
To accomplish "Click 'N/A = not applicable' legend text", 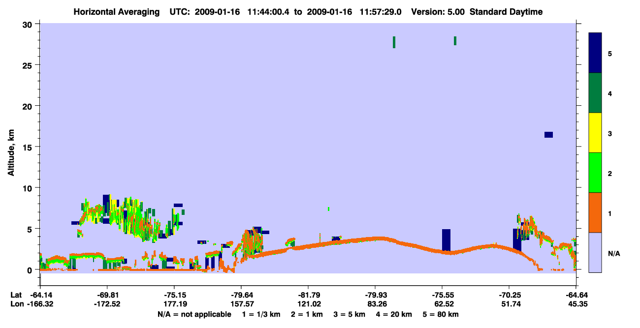I will (x=194, y=314).
